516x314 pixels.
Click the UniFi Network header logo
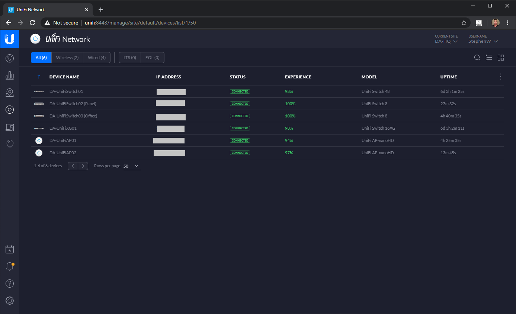(60, 39)
